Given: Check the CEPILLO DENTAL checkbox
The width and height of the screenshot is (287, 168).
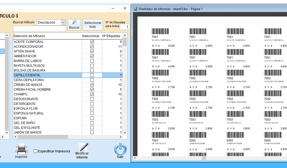Looking at the screenshot, I should coord(92,75).
